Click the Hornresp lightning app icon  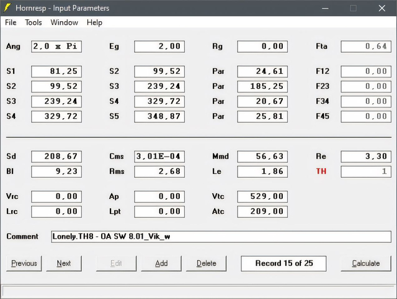pyautogui.click(x=7, y=8)
